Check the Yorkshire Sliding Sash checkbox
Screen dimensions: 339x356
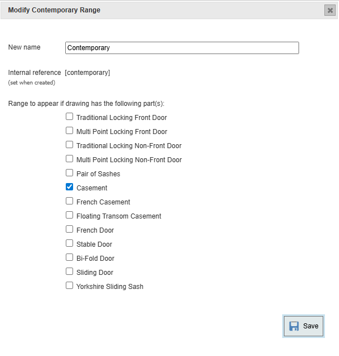click(70, 286)
